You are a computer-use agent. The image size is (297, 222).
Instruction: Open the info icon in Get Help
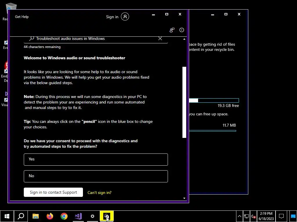(x=182, y=30)
